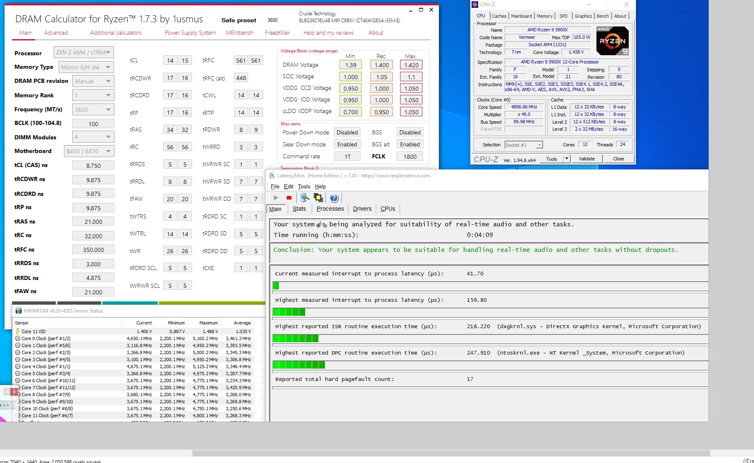Open CPU-Z SPD tab
The image size is (754, 463).
(563, 16)
